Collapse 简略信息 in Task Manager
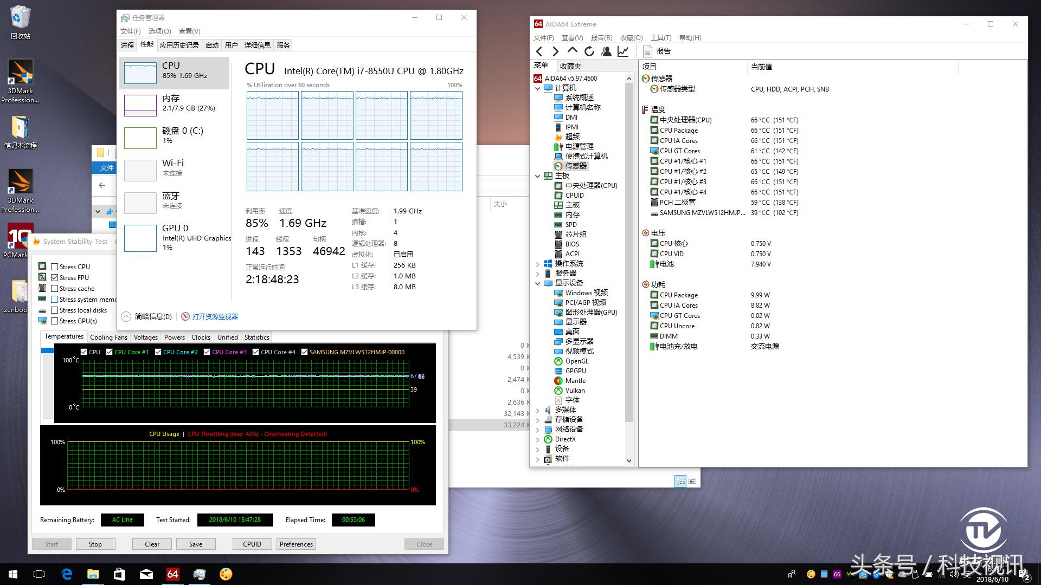This screenshot has width=1041, height=585. click(x=146, y=317)
